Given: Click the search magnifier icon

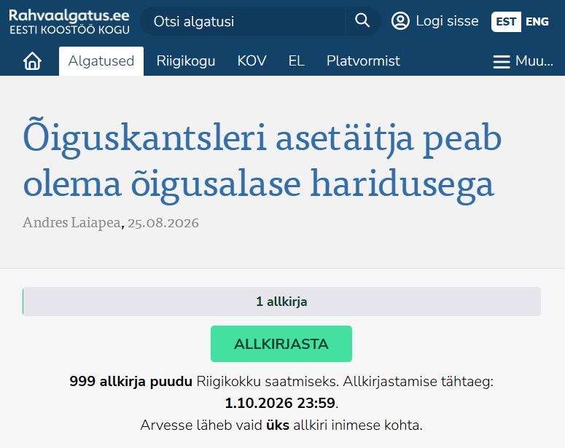Looking at the screenshot, I should (362, 21).
